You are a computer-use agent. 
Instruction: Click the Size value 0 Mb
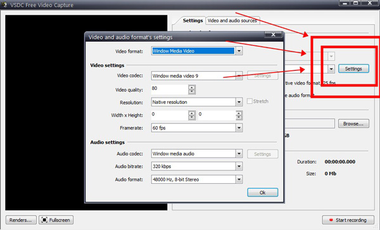(x=331, y=174)
